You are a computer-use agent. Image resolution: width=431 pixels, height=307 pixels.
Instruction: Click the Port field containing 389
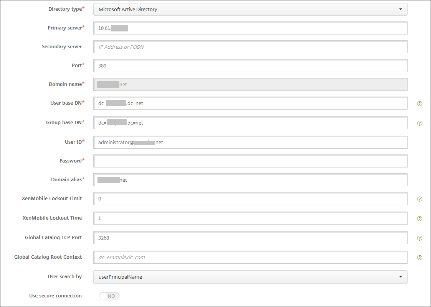[250, 66]
